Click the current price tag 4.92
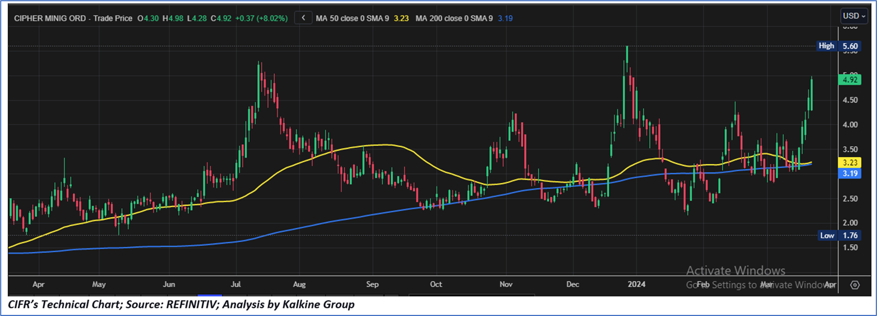The width and height of the screenshot is (877, 316). coord(850,80)
